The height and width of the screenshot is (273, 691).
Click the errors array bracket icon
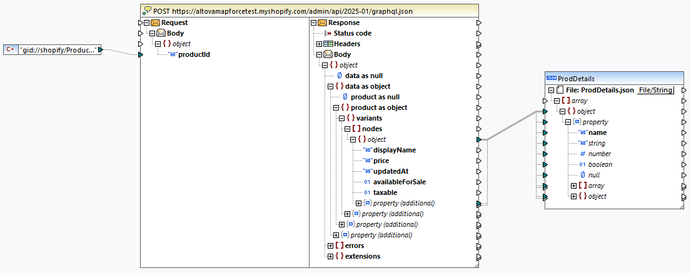click(x=339, y=246)
